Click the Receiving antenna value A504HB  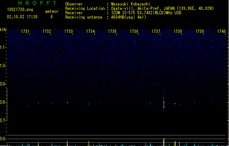pyautogui.click(x=118, y=17)
